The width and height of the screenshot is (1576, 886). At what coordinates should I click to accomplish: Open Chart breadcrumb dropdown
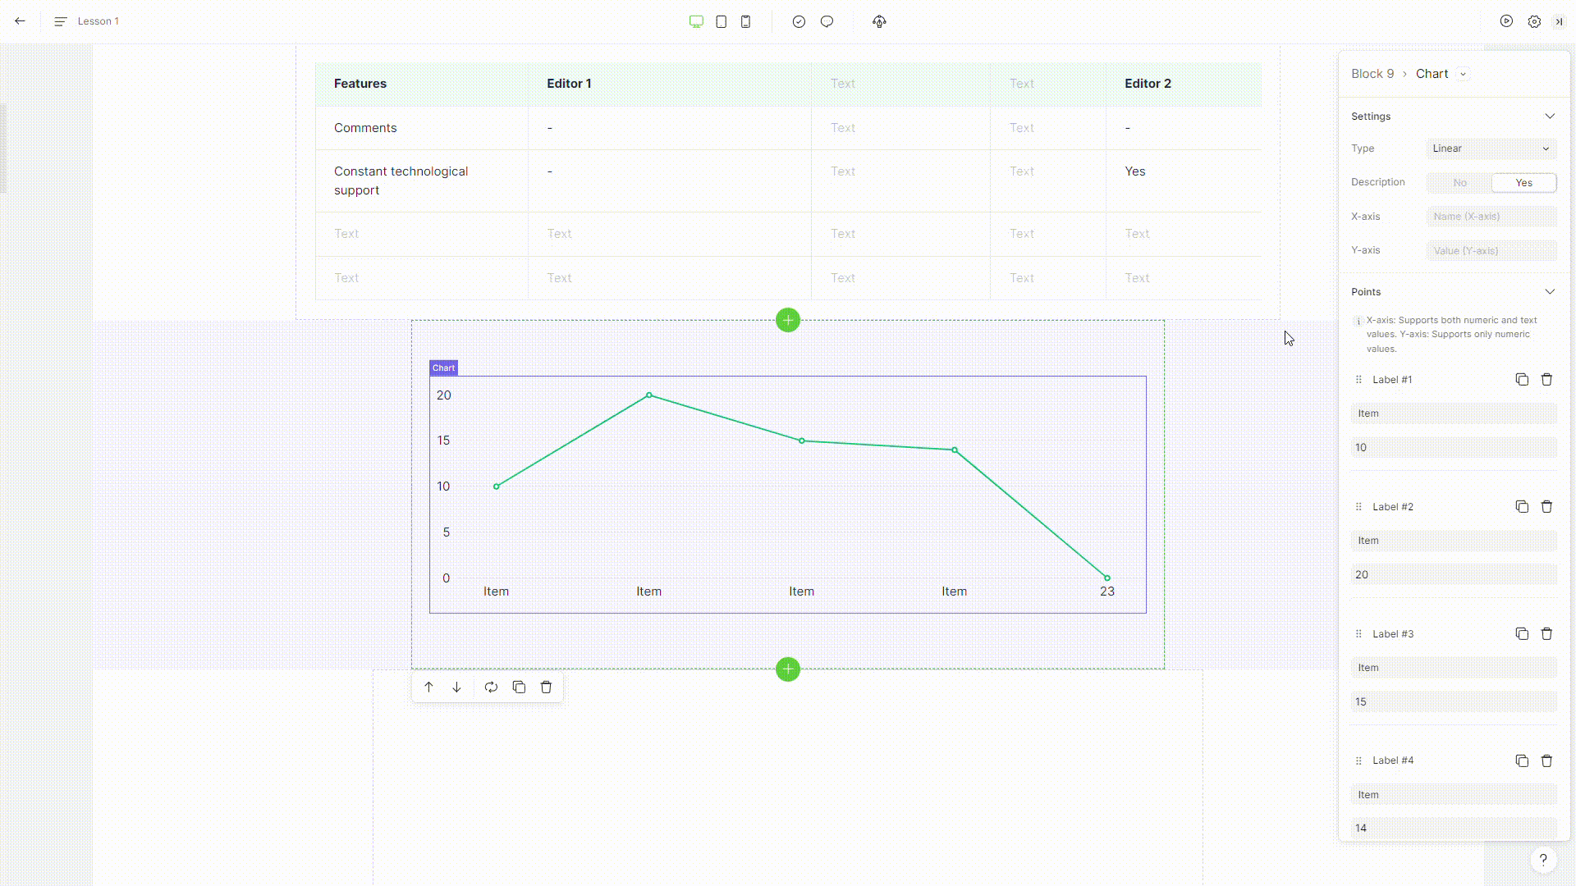tap(1463, 74)
